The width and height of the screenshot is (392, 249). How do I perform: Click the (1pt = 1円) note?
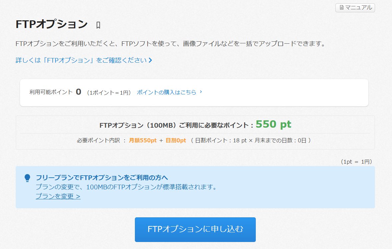[356, 162]
